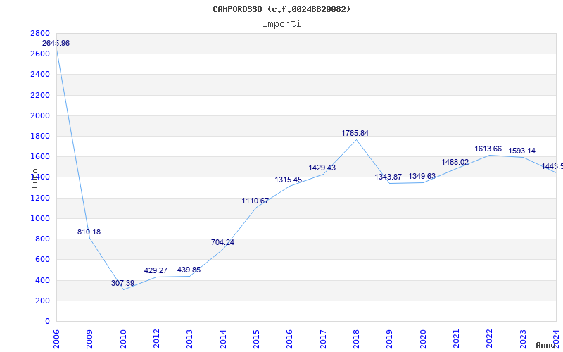Click the Euro y-axis label

click(x=34, y=177)
